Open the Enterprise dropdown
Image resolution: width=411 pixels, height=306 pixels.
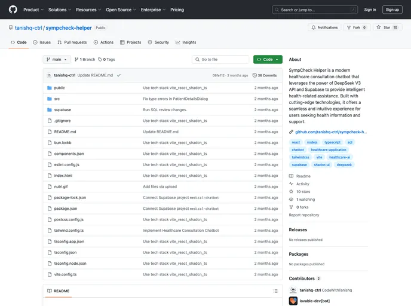[153, 10]
